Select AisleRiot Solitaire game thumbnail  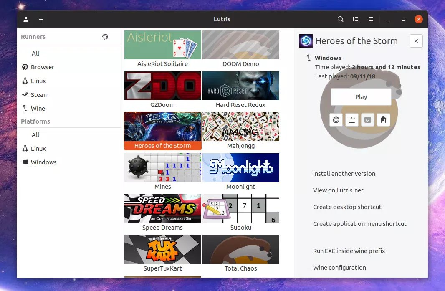163,45
